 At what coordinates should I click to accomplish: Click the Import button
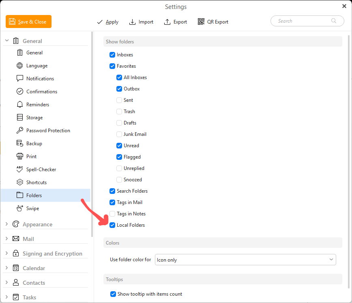click(x=141, y=22)
